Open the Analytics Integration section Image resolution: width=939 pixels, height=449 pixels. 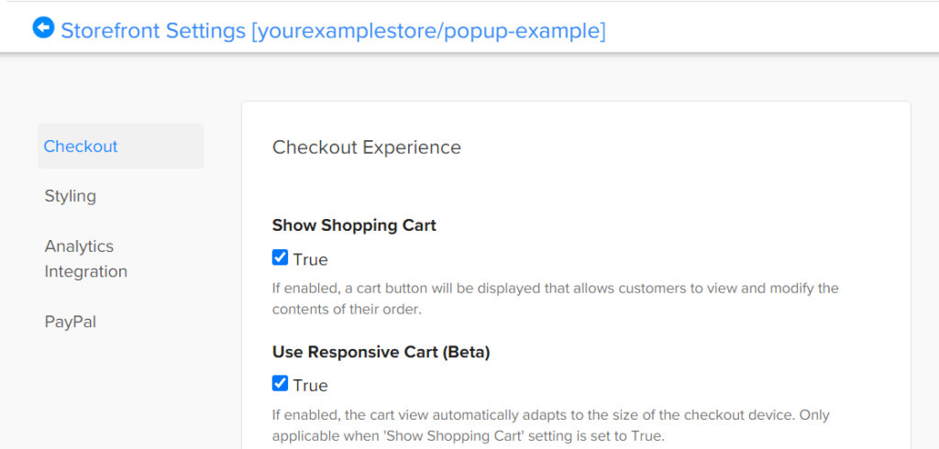pyautogui.click(x=85, y=258)
